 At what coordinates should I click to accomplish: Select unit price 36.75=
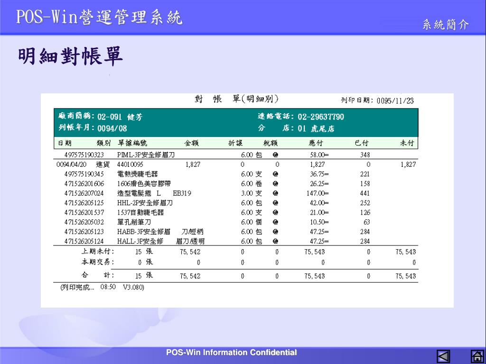[x=319, y=174]
